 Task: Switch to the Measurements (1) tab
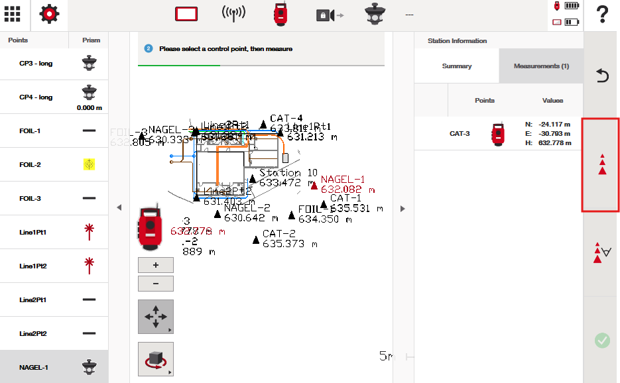coord(541,66)
